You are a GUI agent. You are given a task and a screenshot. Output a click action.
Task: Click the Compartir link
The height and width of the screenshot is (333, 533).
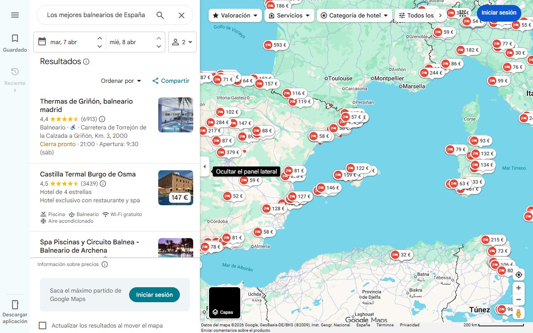click(171, 81)
